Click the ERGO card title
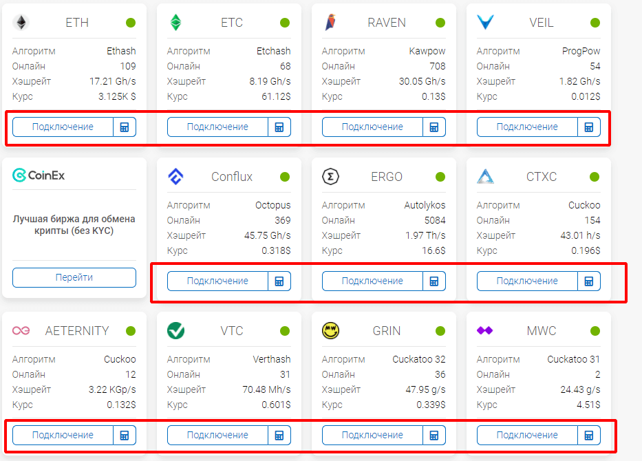The width and height of the screenshot is (642, 461). (387, 177)
